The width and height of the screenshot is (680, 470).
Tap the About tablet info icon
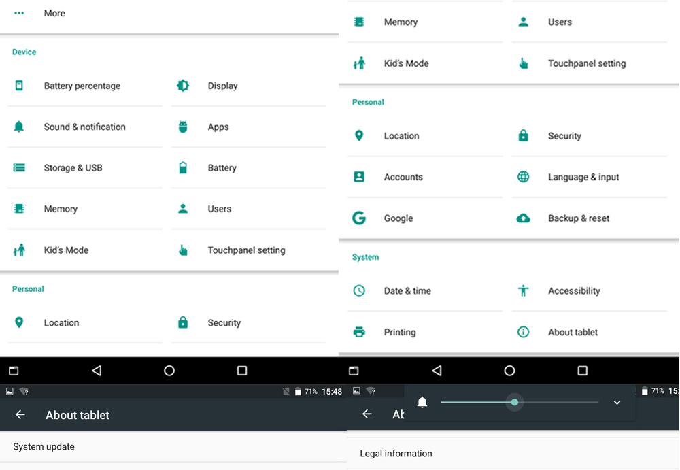523,332
